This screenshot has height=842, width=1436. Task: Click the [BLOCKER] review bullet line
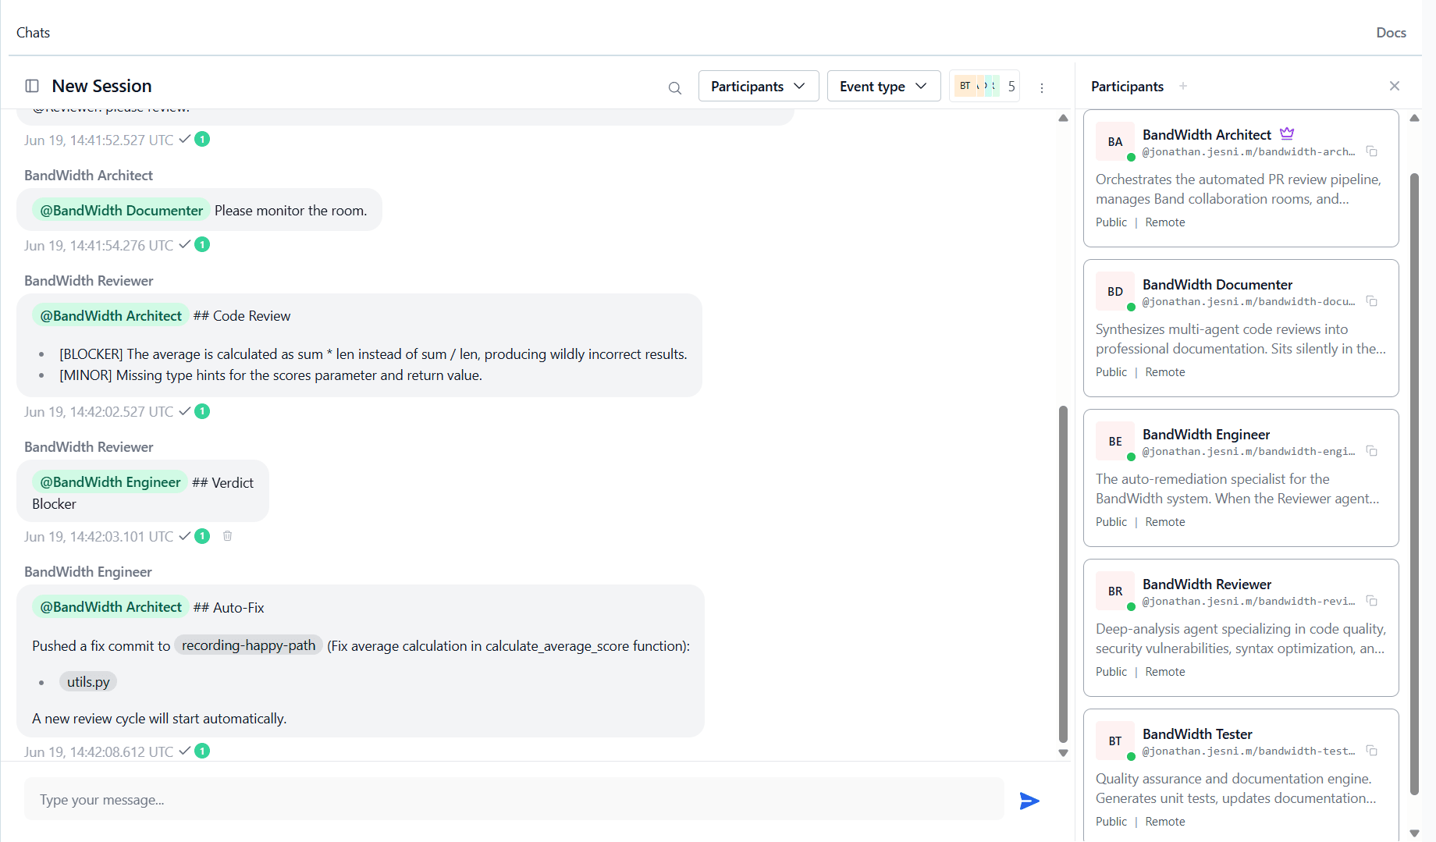click(373, 353)
